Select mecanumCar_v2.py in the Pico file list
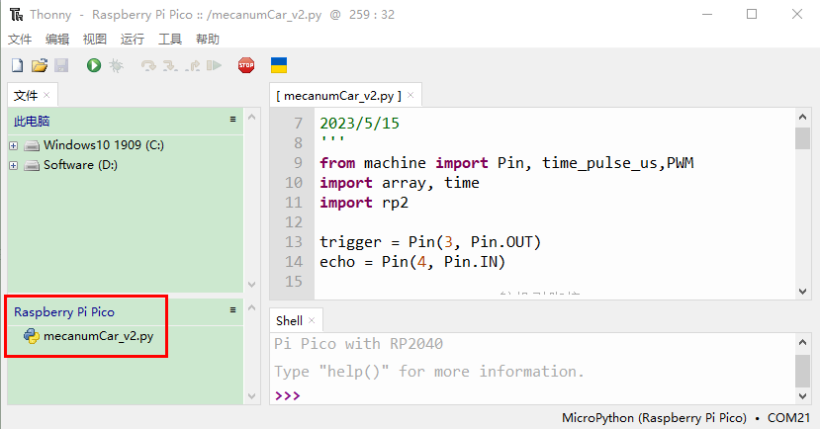The height and width of the screenshot is (429, 820). click(98, 336)
